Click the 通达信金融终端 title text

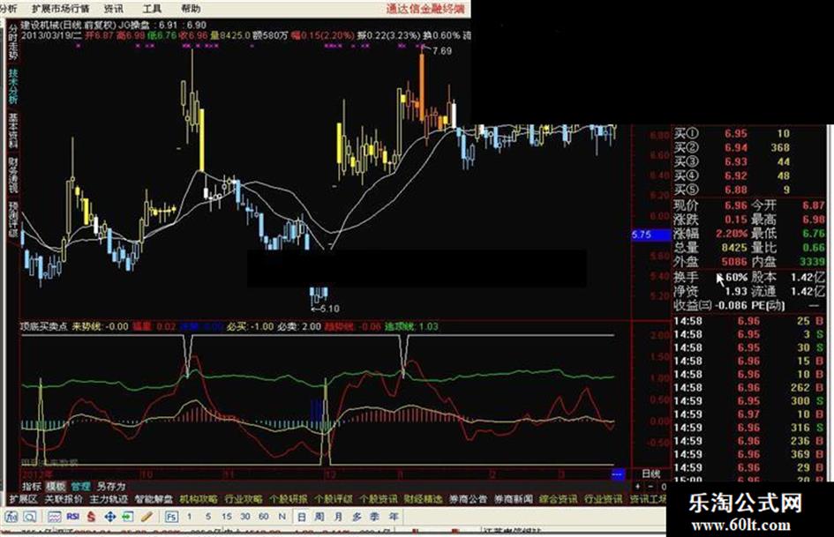(425, 9)
